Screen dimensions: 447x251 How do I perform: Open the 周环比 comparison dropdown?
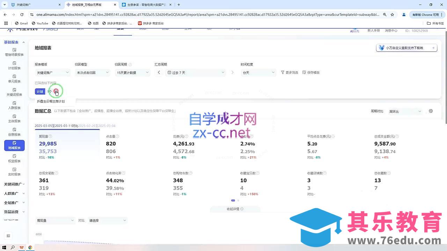click(405, 111)
